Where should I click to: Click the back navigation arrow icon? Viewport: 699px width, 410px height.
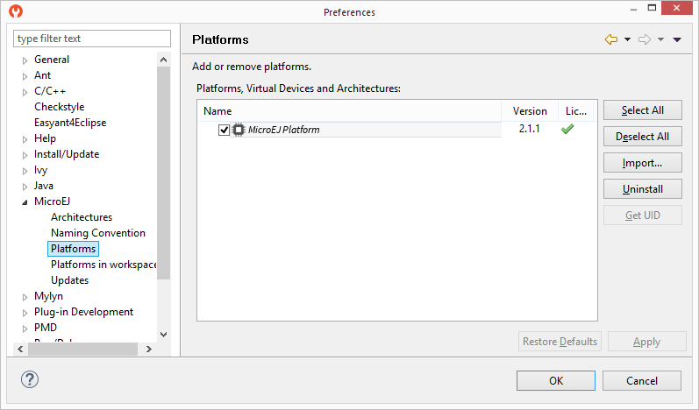click(611, 39)
